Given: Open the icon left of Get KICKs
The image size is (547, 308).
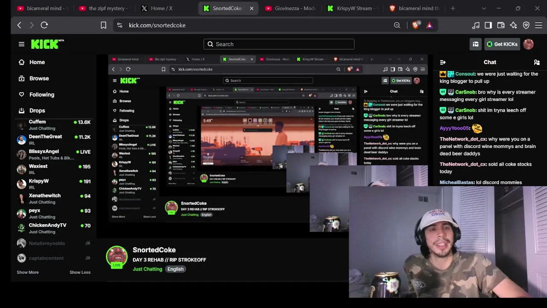Looking at the screenshot, I should 476,44.
